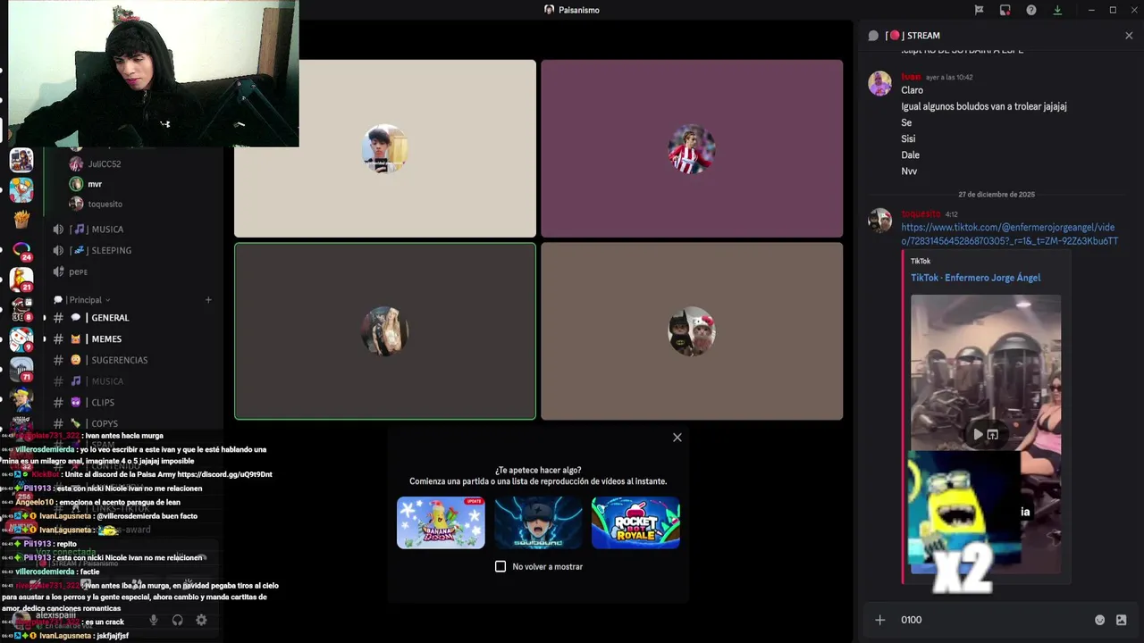Open the server icon with badge 8
This screenshot has width=1144, height=643.
(x=21, y=310)
